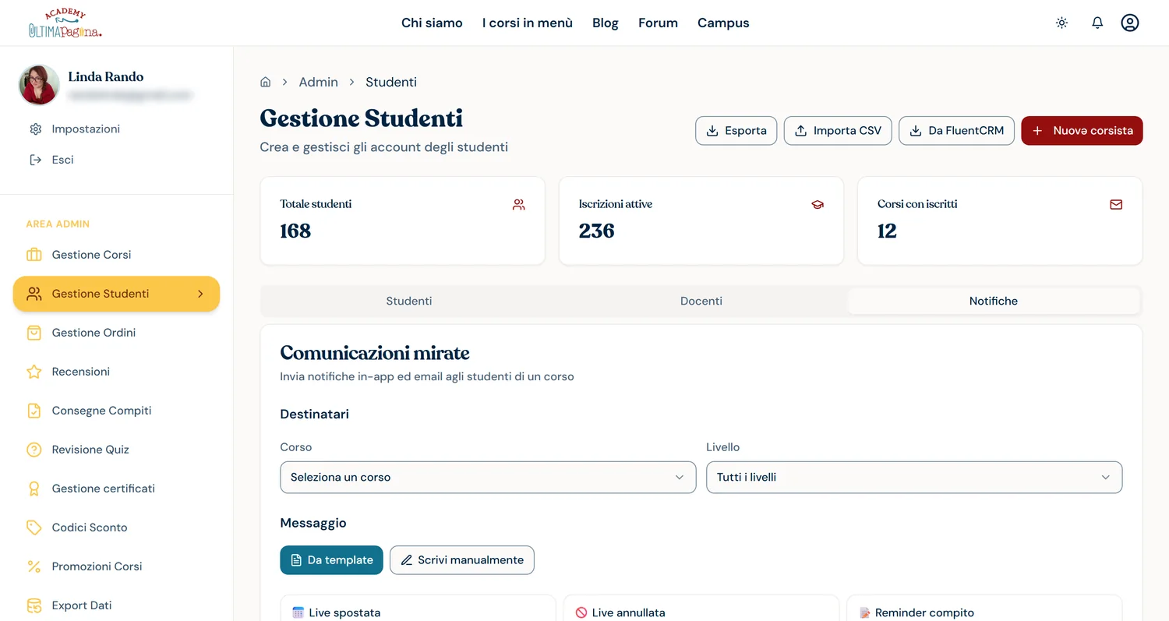Choose the 'Live annullata' template card
The image size is (1169, 621).
[701, 609]
